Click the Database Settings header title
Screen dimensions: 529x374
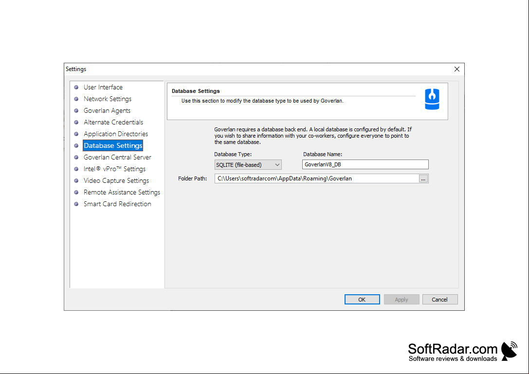click(196, 91)
